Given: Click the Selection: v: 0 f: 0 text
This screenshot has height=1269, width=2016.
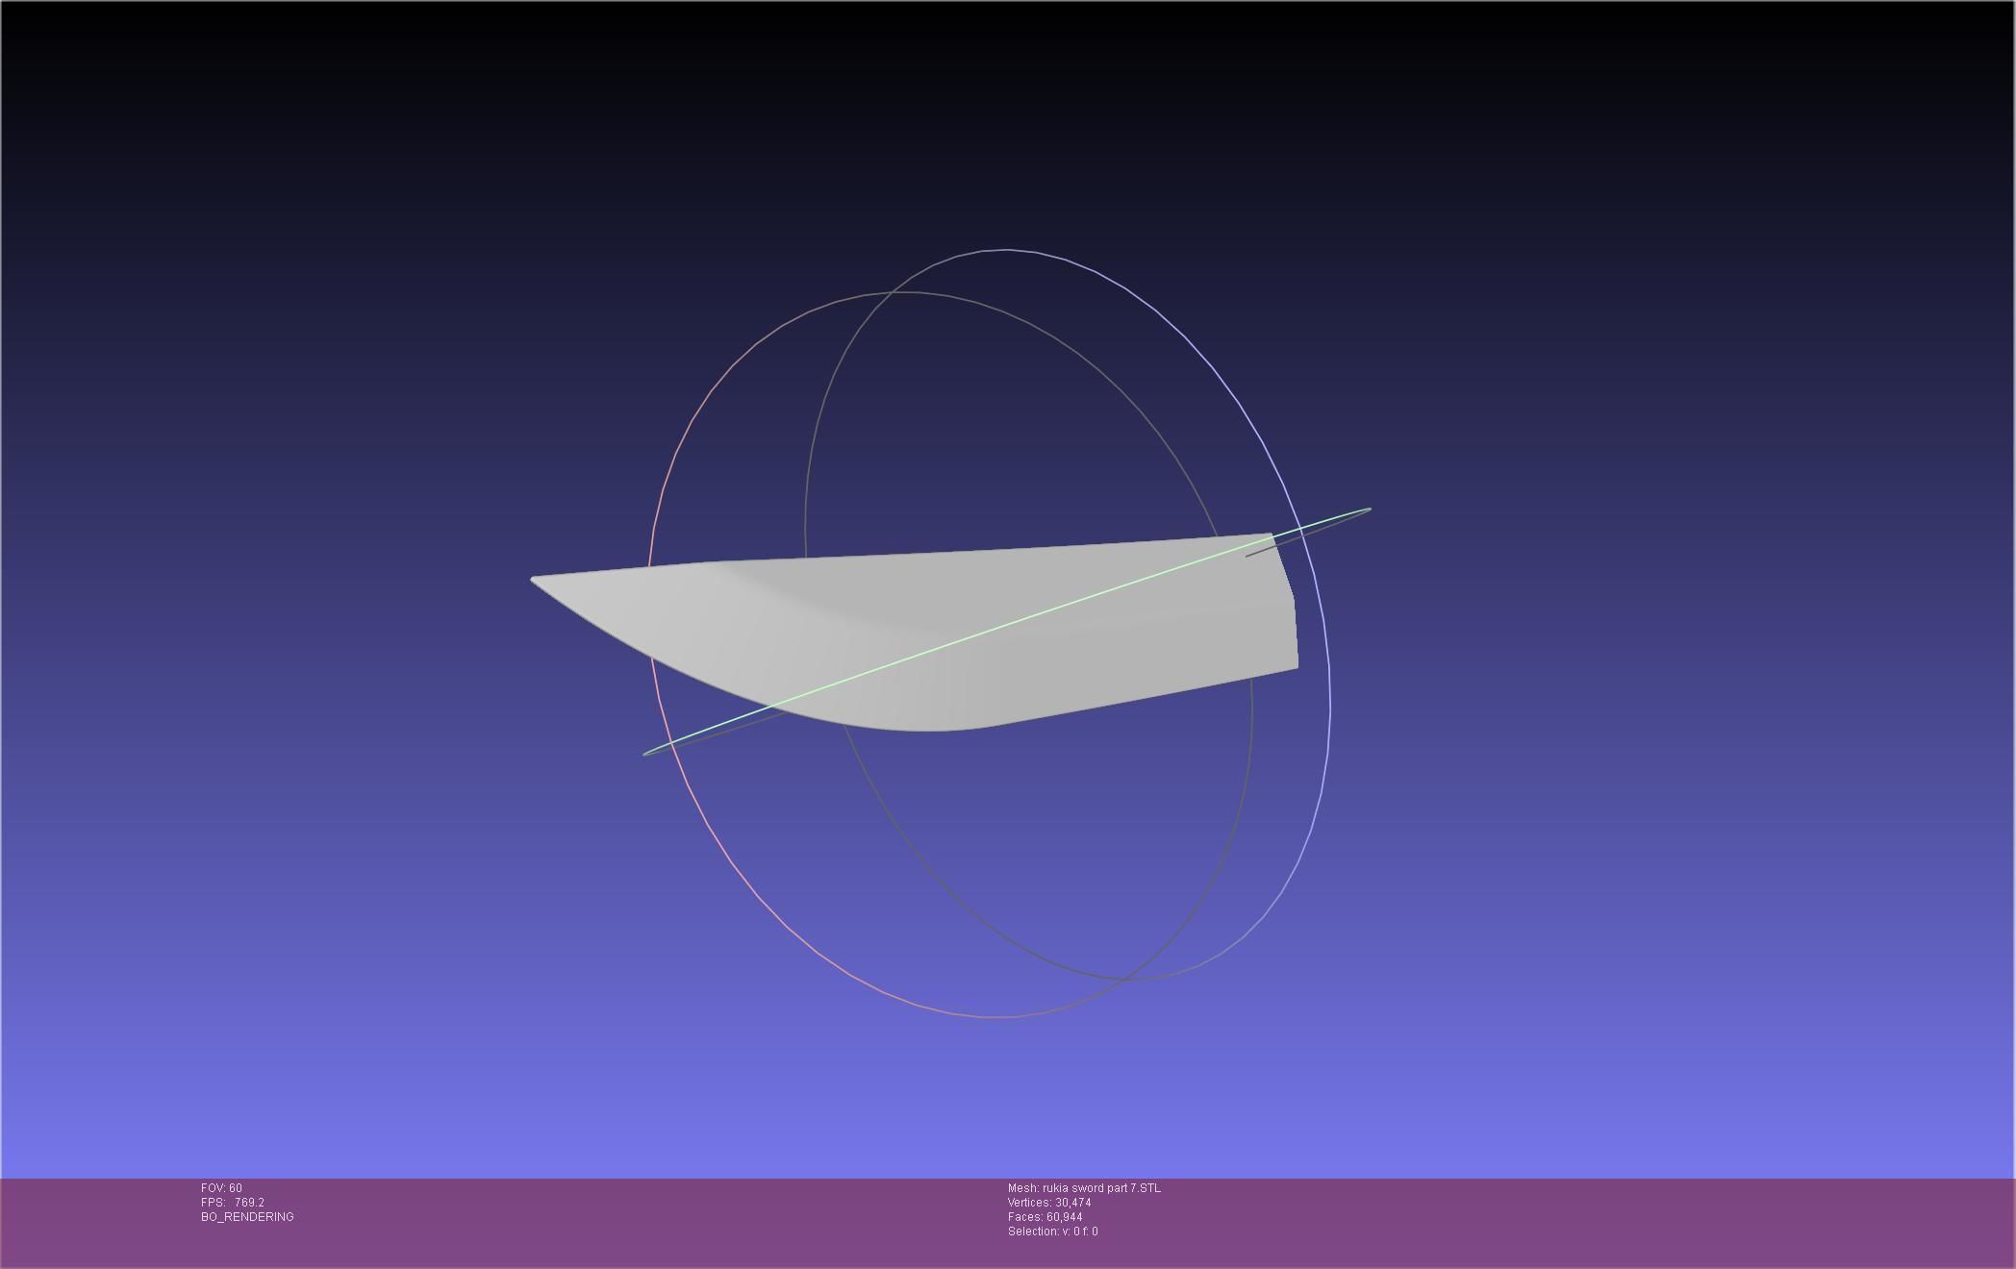Looking at the screenshot, I should 1052,1232.
